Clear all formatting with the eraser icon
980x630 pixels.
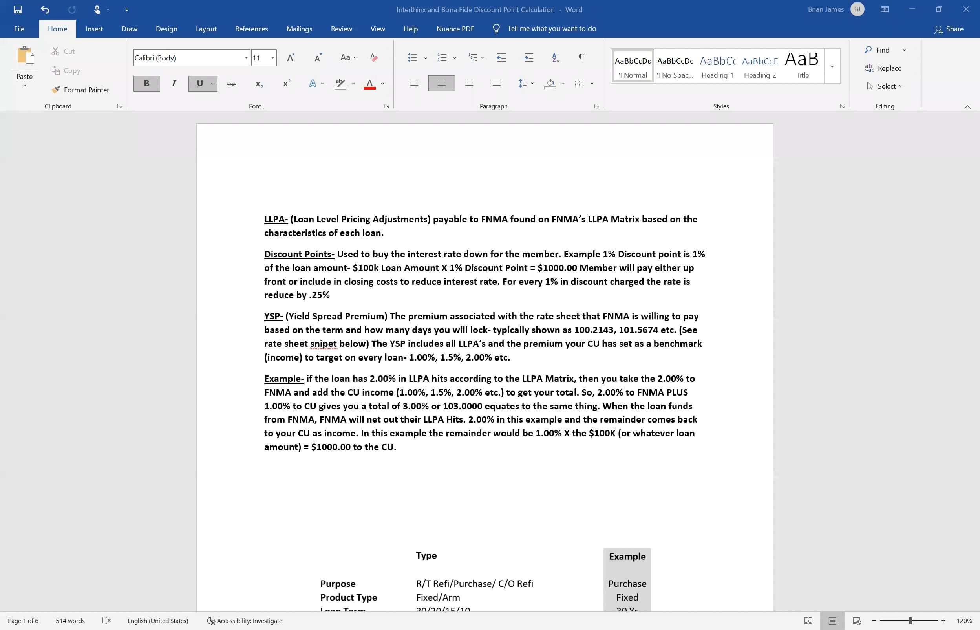374,58
